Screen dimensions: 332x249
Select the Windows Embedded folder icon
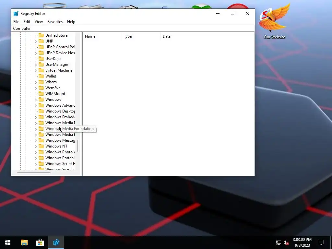(41, 117)
